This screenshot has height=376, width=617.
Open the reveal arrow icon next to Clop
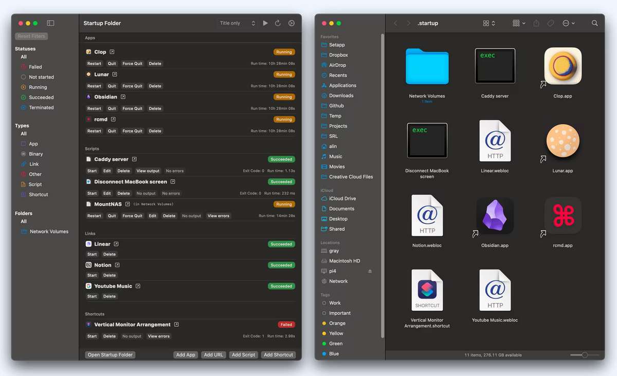[x=112, y=52]
